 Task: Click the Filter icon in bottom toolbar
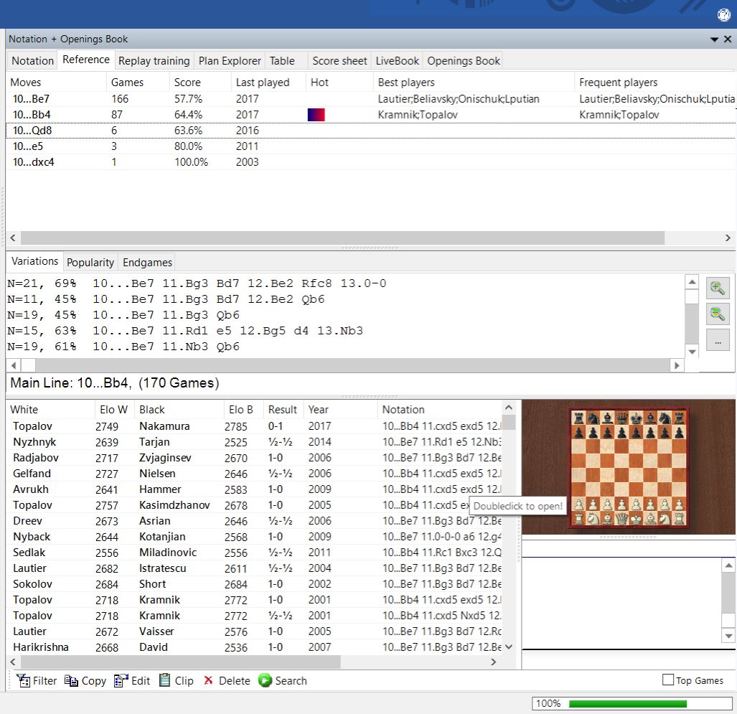[x=24, y=681]
